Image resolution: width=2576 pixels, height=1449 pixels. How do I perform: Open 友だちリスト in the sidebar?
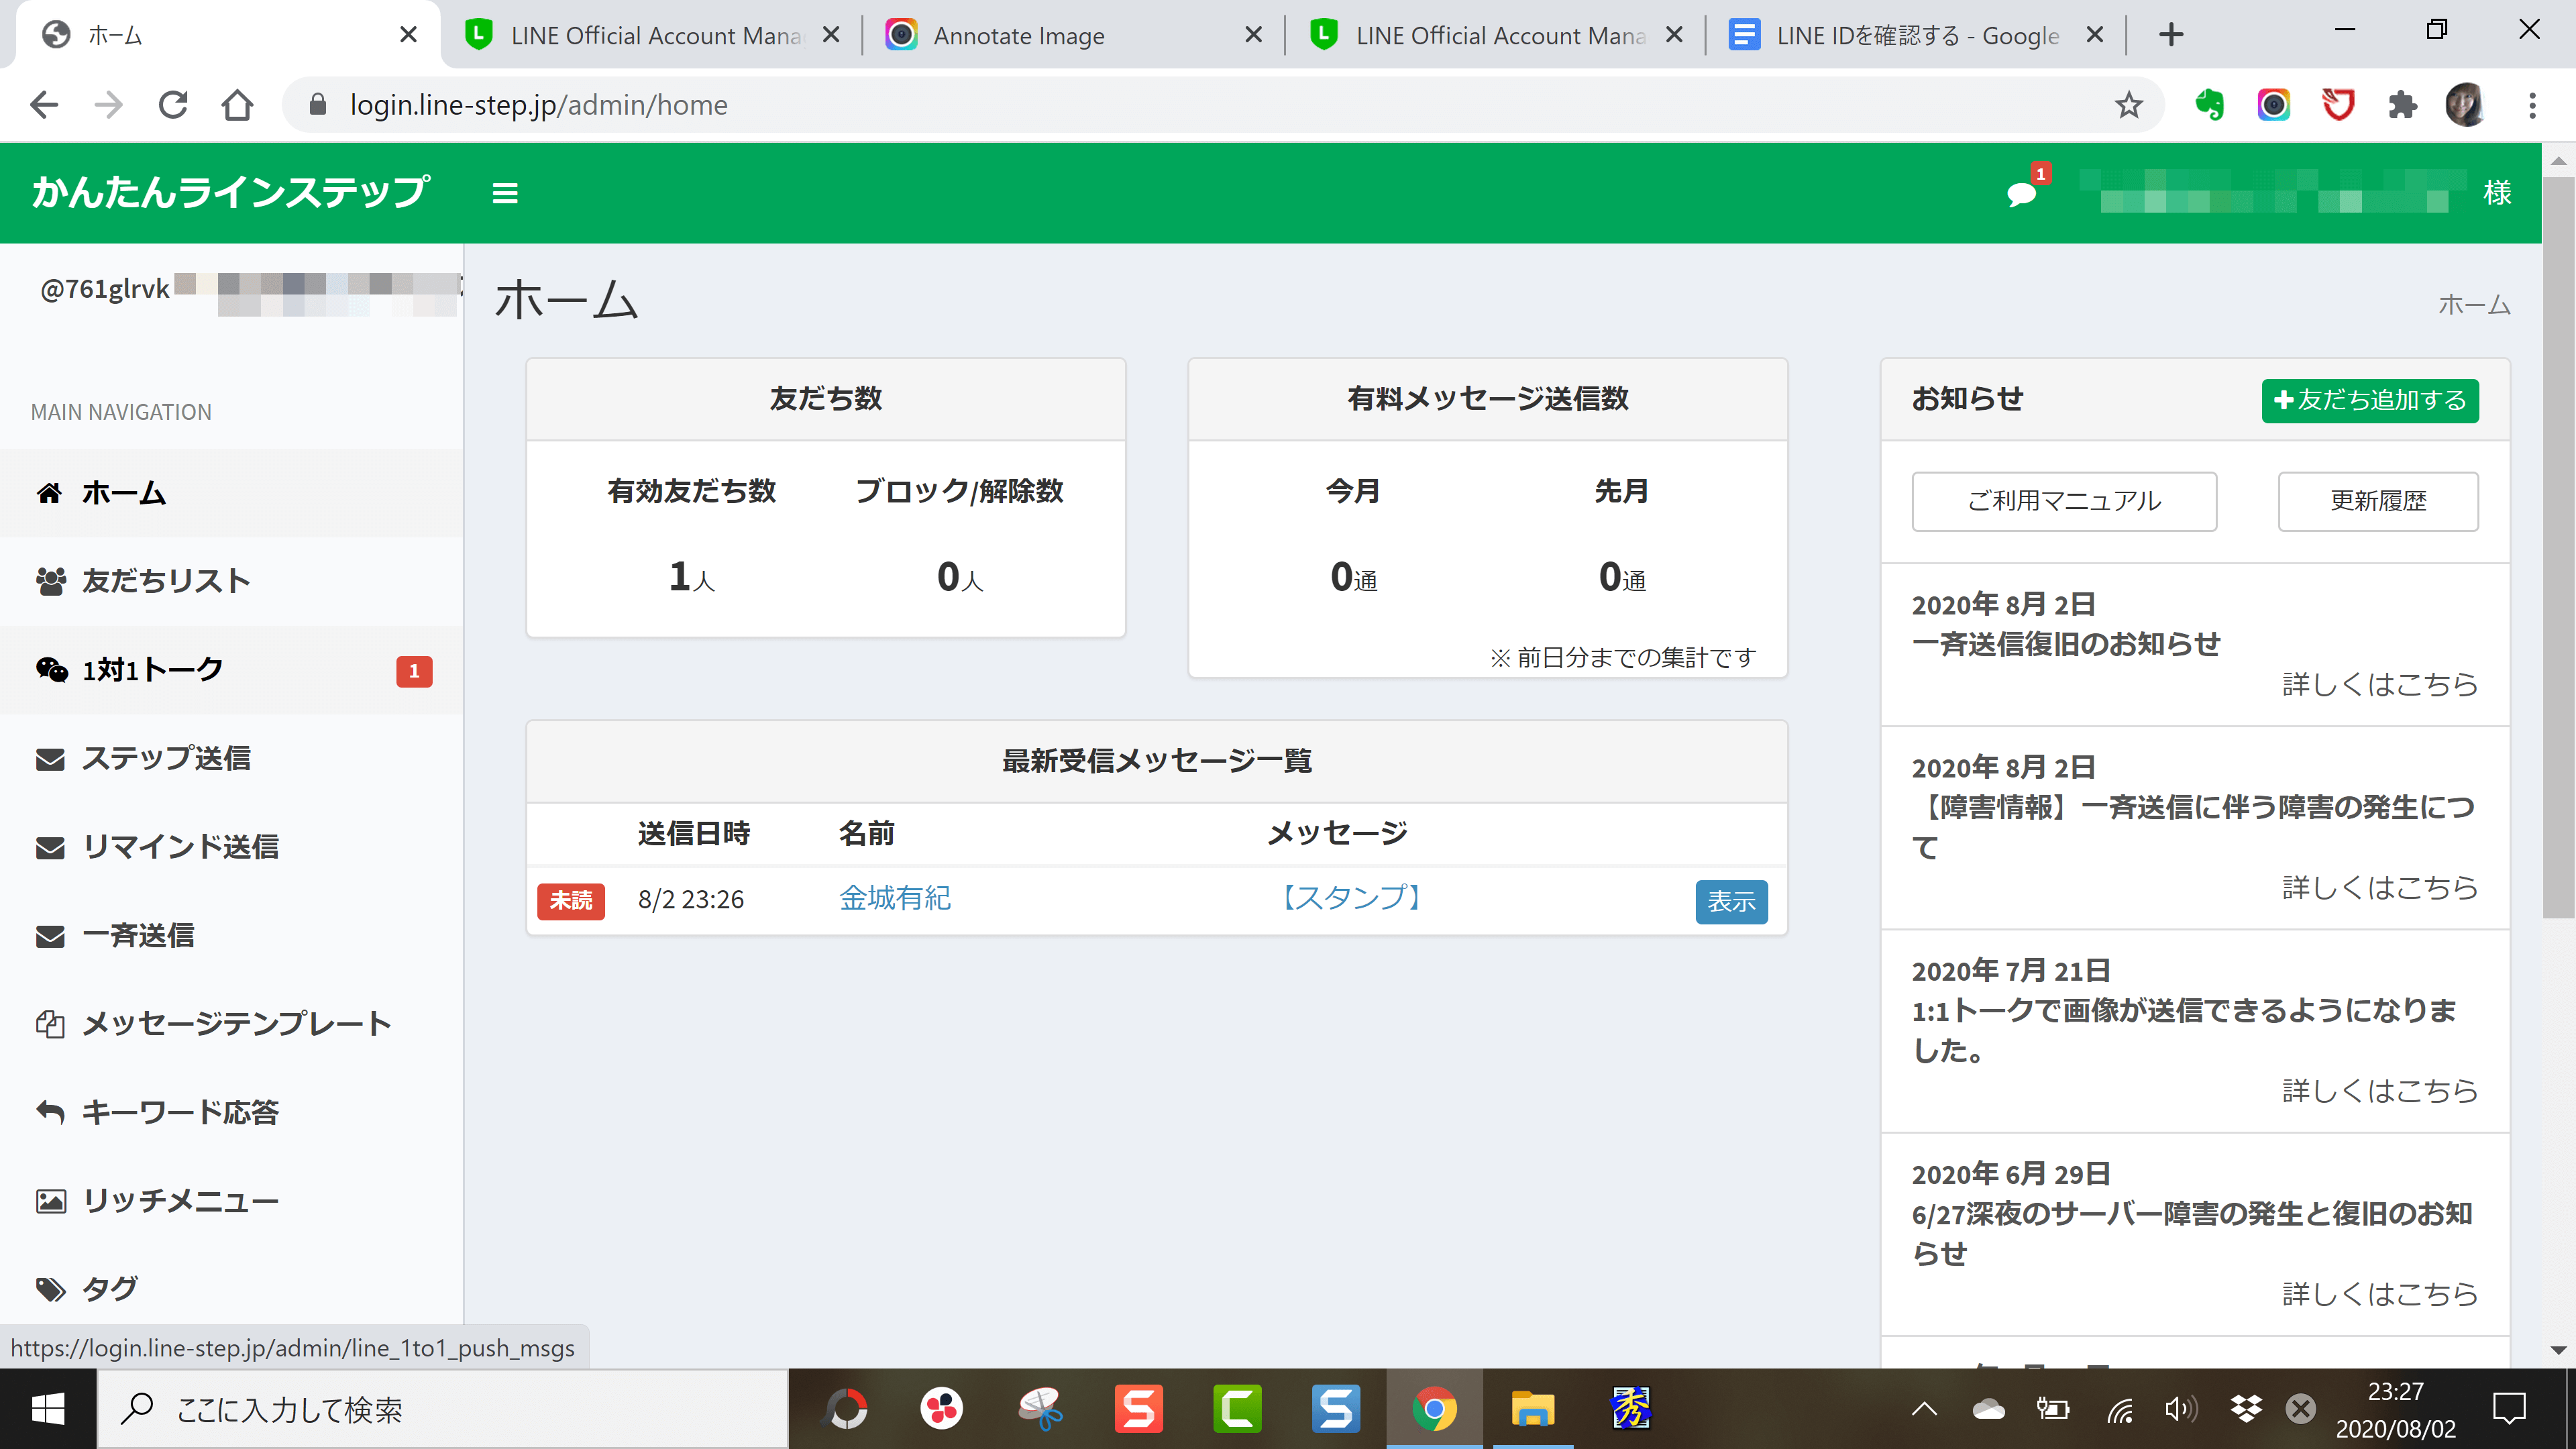point(166,581)
